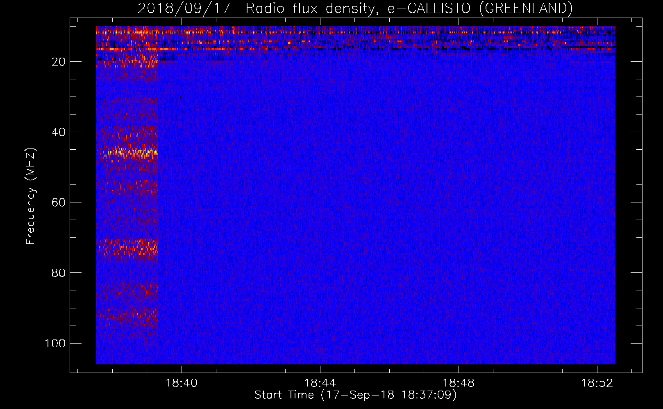Click the Frequency (MHZ) axis label
Image resolution: width=663 pixels, height=409 pixels.
pos(31,196)
